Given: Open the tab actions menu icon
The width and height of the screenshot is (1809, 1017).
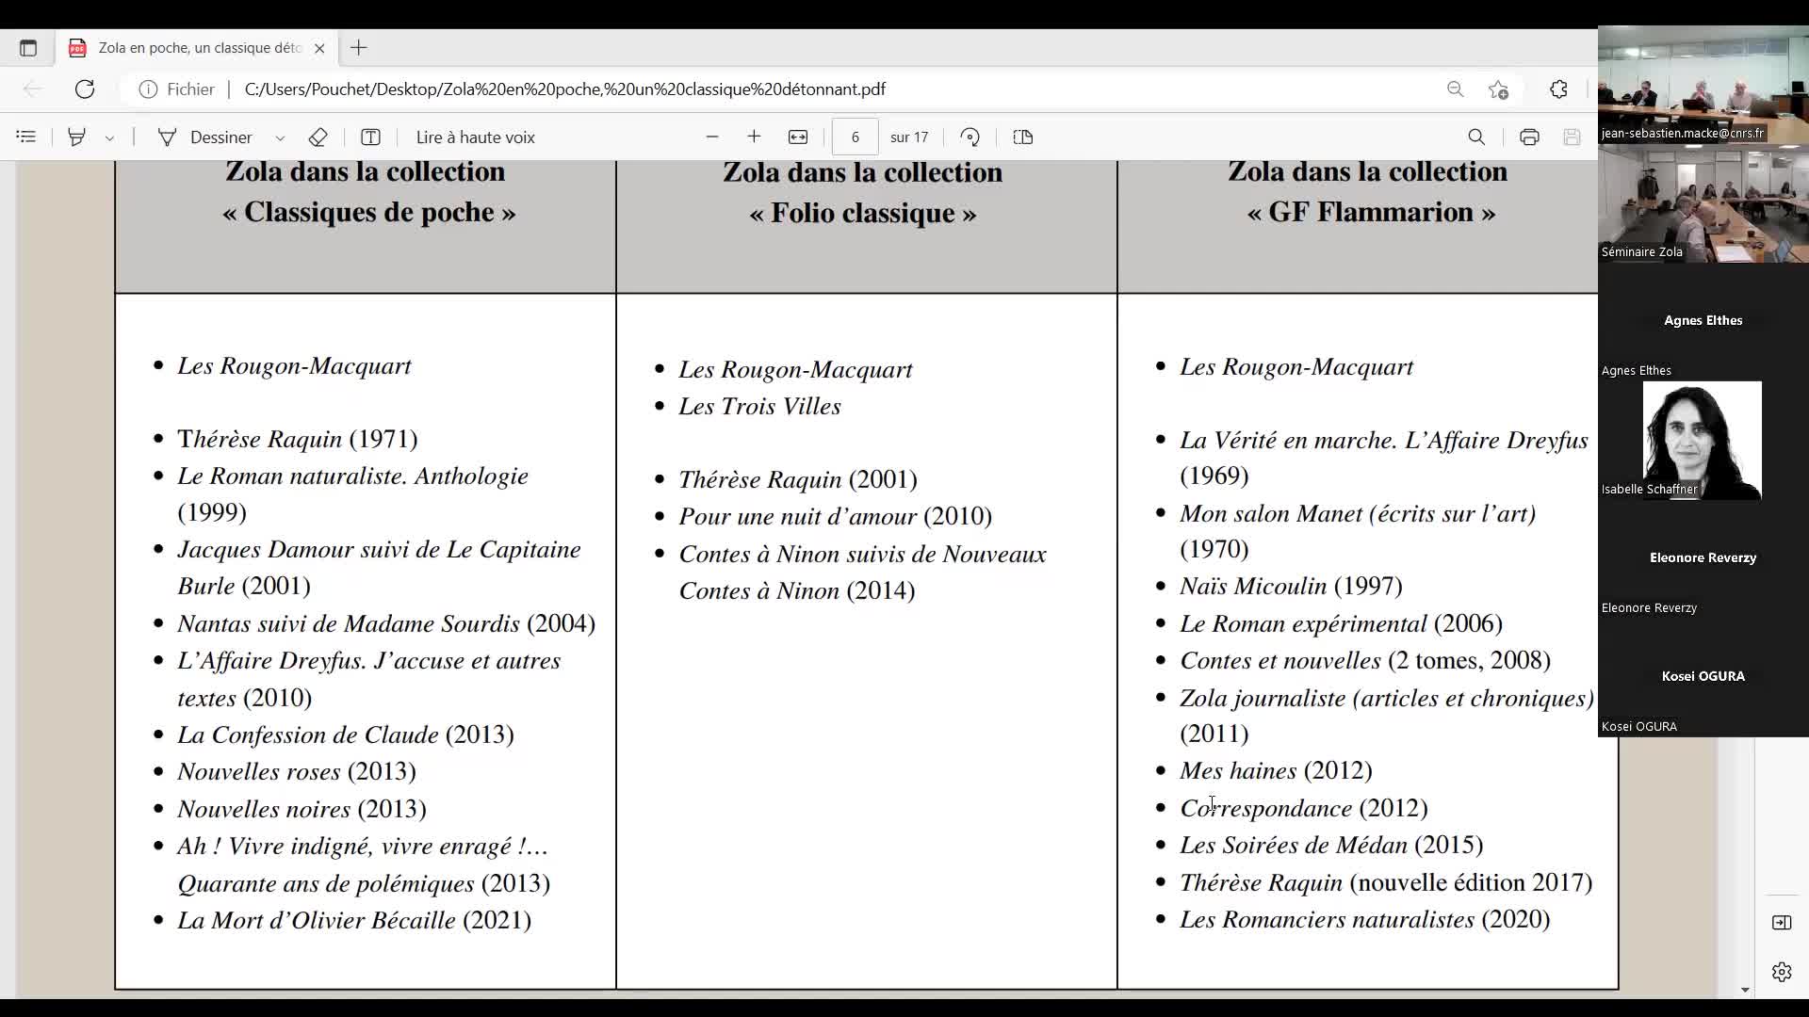Looking at the screenshot, I should click(x=27, y=48).
